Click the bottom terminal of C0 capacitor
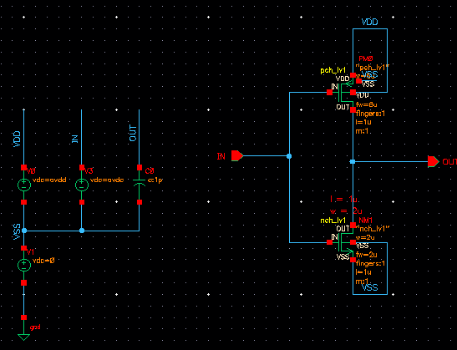 click(140, 202)
